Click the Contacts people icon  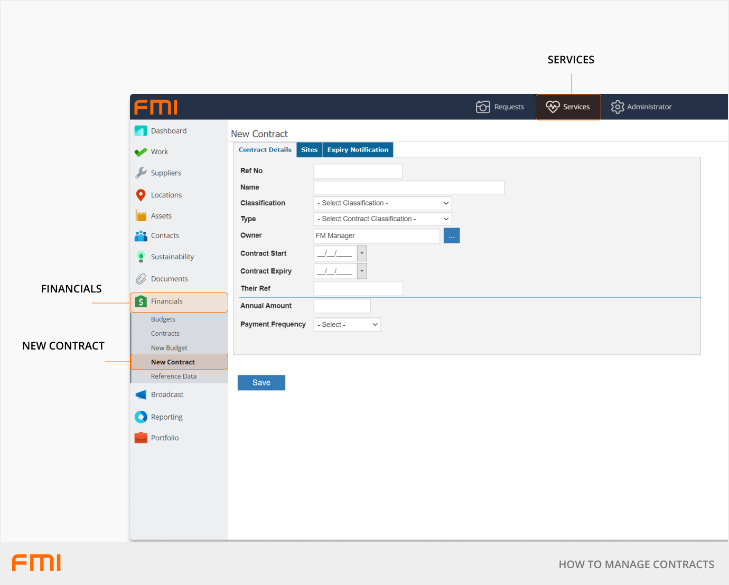141,236
